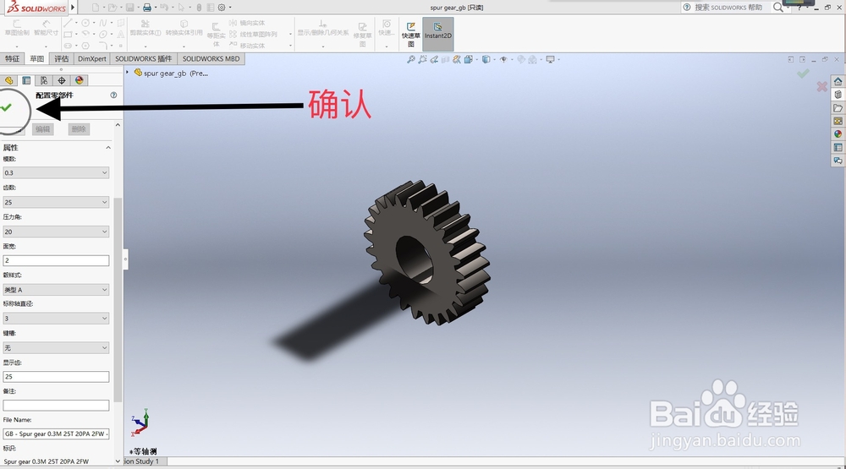The height and width of the screenshot is (469, 846).
Task: Switch to the SOLIDWORKS 插件 tab
Action: click(x=143, y=59)
